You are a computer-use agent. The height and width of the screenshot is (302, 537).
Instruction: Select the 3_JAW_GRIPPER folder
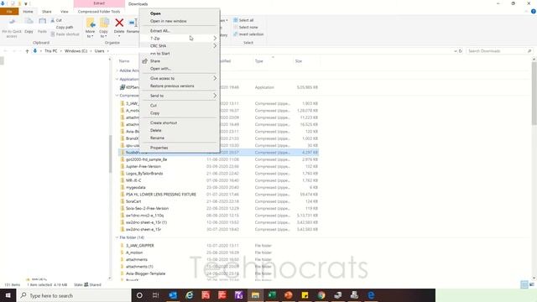[x=140, y=246]
